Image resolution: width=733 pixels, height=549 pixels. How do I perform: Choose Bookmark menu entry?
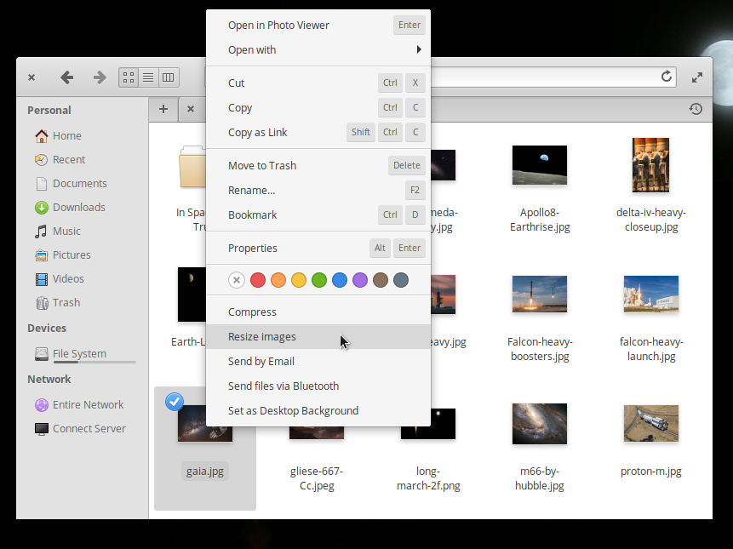pyautogui.click(x=318, y=215)
